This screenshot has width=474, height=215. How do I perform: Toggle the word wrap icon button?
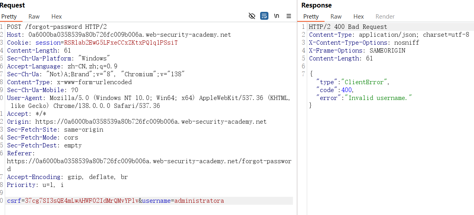click(264, 16)
